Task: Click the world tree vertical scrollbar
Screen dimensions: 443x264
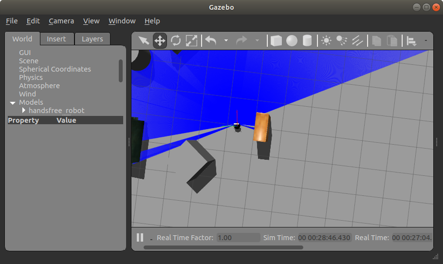Action: point(121,71)
